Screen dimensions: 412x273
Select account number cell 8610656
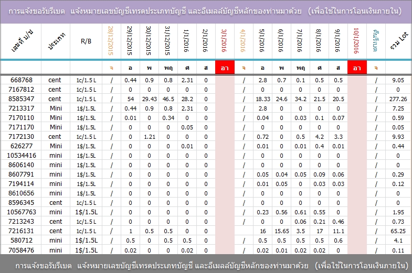click(x=22, y=193)
